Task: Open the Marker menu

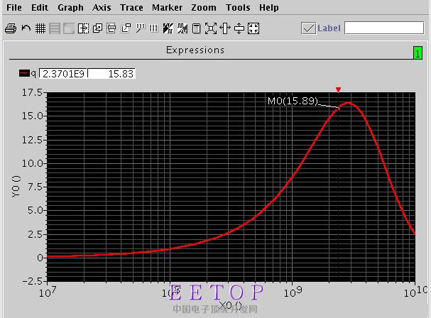Action: pyautogui.click(x=167, y=7)
